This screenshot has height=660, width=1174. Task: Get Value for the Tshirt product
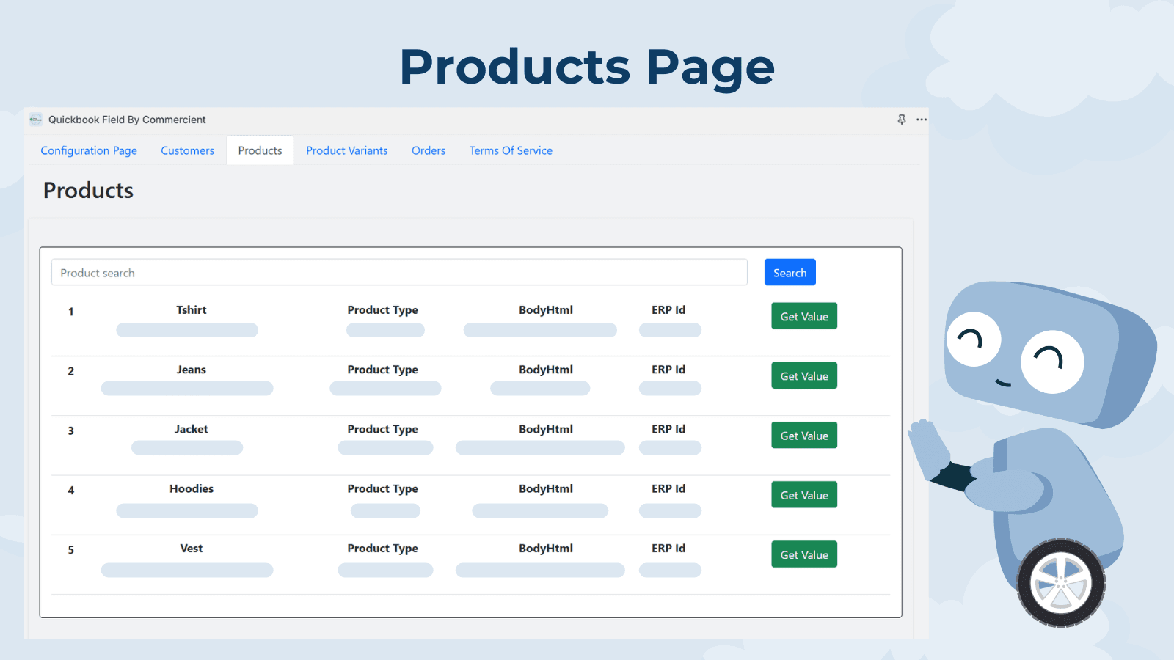coord(804,317)
